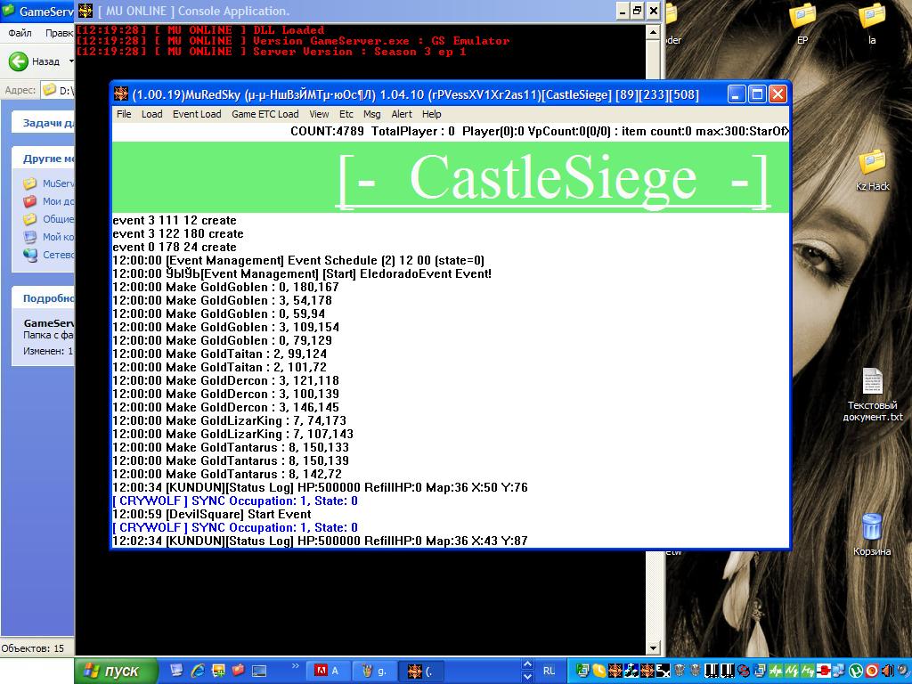The height and width of the screenshot is (684, 912).
Task: Click the volume speaker tray icon
Action: pos(888,671)
